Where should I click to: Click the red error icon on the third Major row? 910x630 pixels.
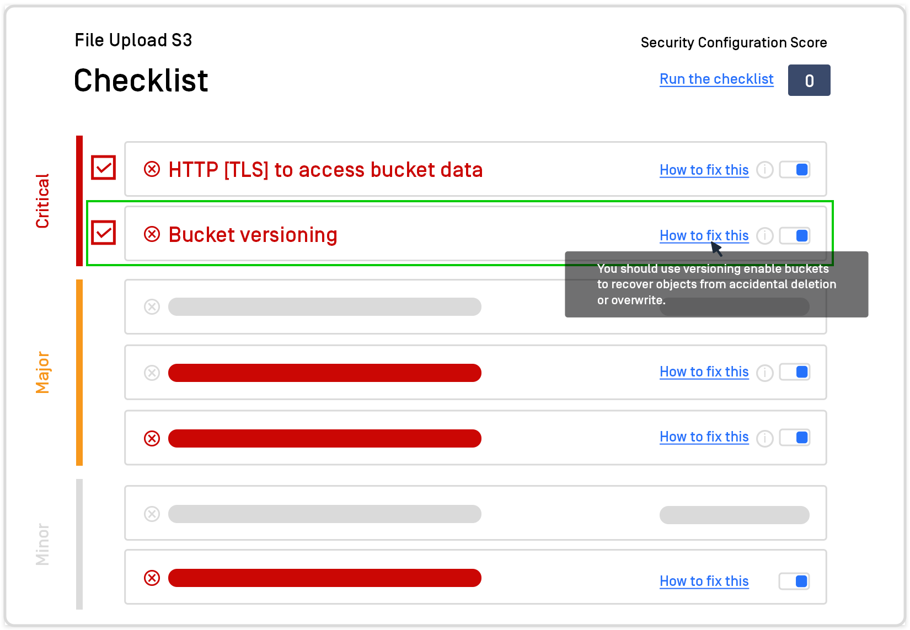coord(152,438)
